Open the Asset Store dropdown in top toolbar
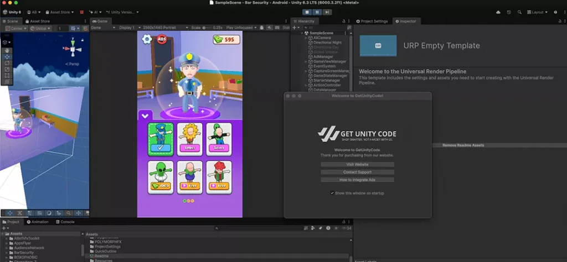 point(59,12)
